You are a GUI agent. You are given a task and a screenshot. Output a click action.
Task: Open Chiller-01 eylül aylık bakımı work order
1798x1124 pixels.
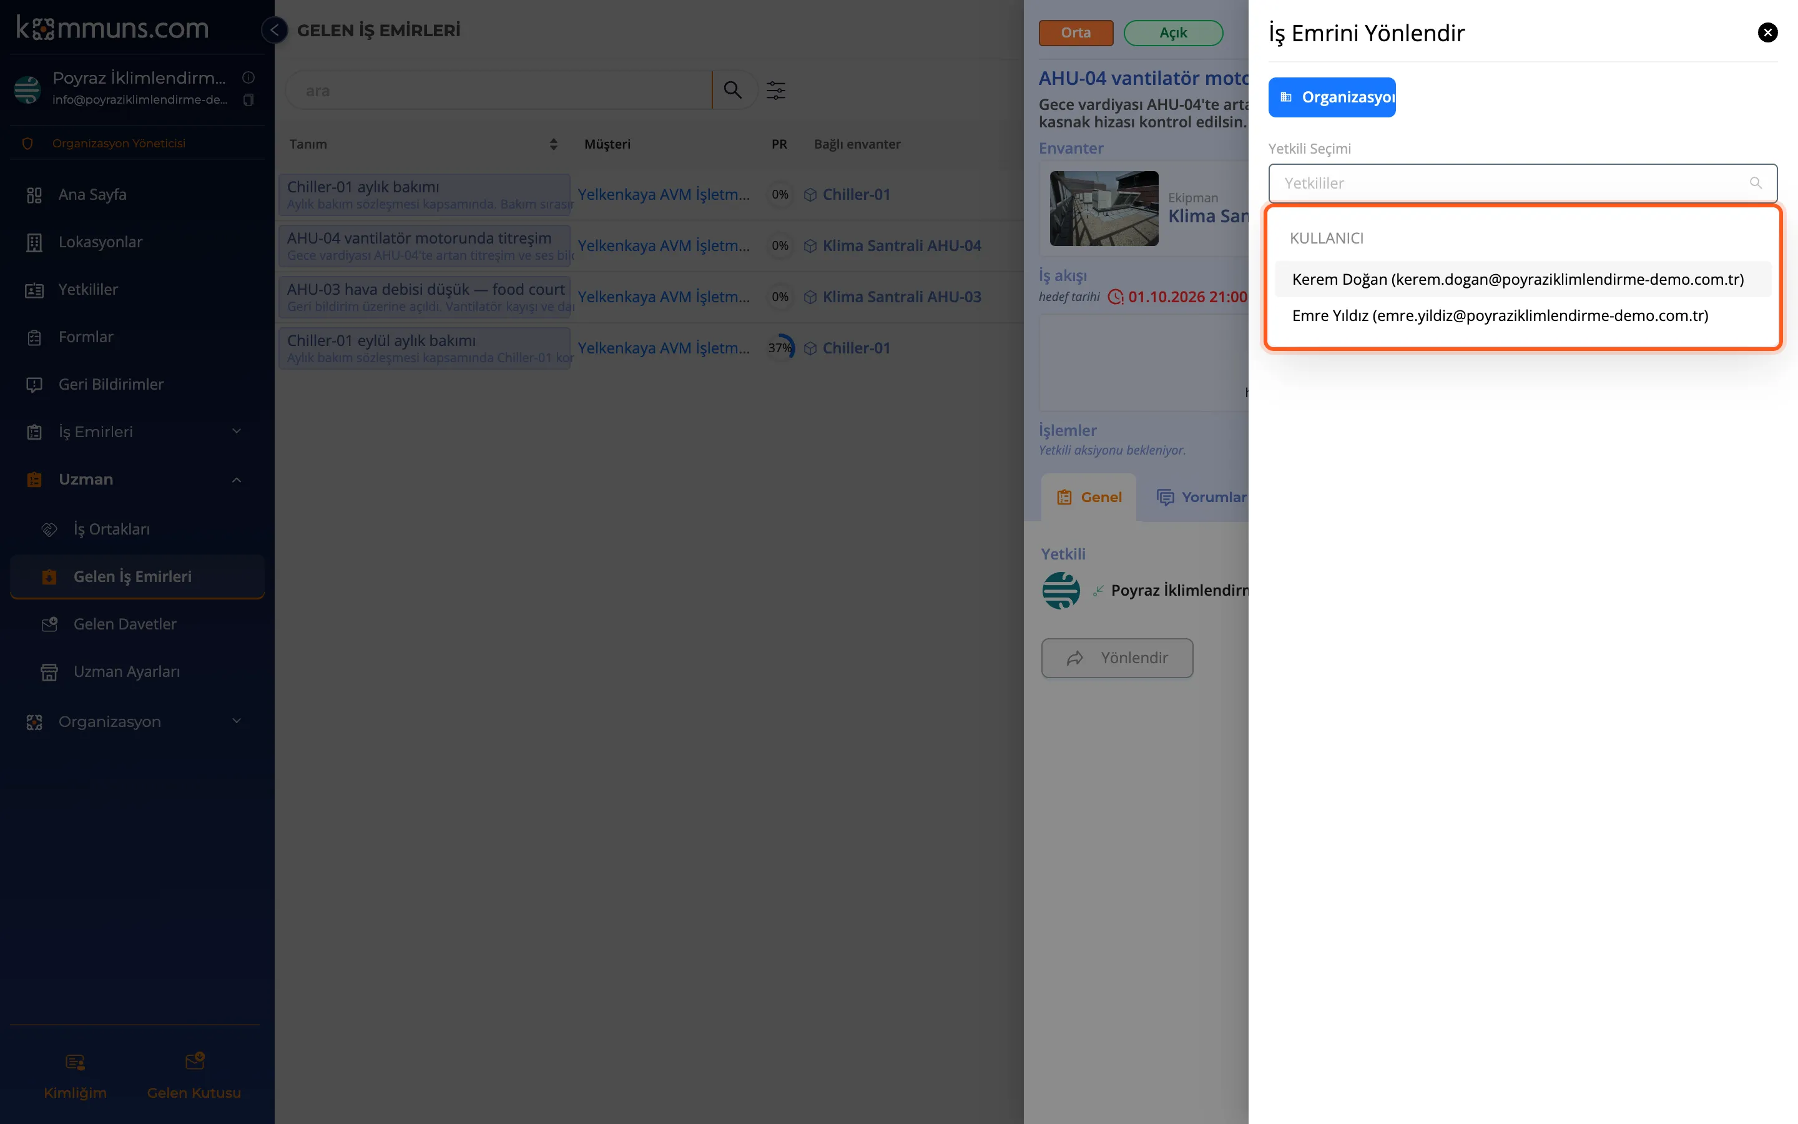point(425,348)
